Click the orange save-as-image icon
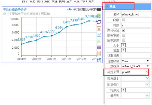Screen dimensions: 152x105 click(x=99, y=28)
